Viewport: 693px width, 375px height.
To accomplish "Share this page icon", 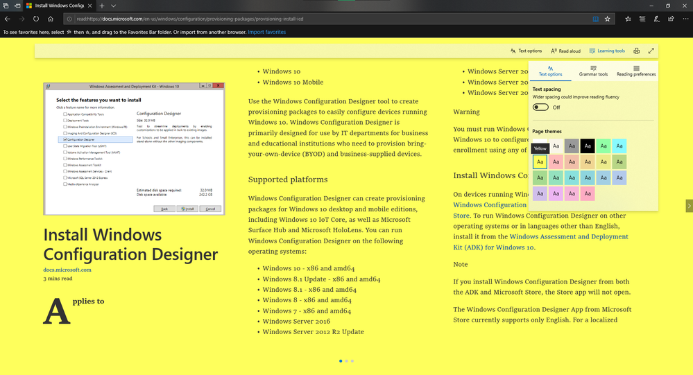I will click(x=671, y=19).
